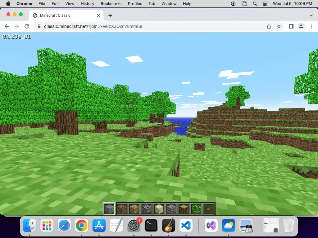Viewport: 318px width, 238px height.
Task: Expand the tab search chevron
Action: 311,15
